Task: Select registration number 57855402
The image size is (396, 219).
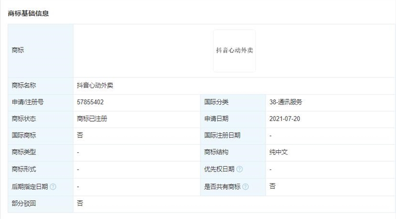Action: pos(90,102)
